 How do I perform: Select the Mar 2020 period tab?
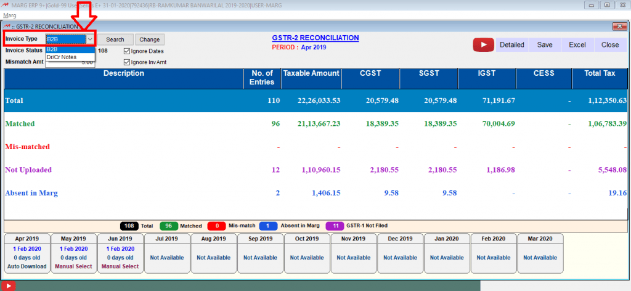point(540,252)
